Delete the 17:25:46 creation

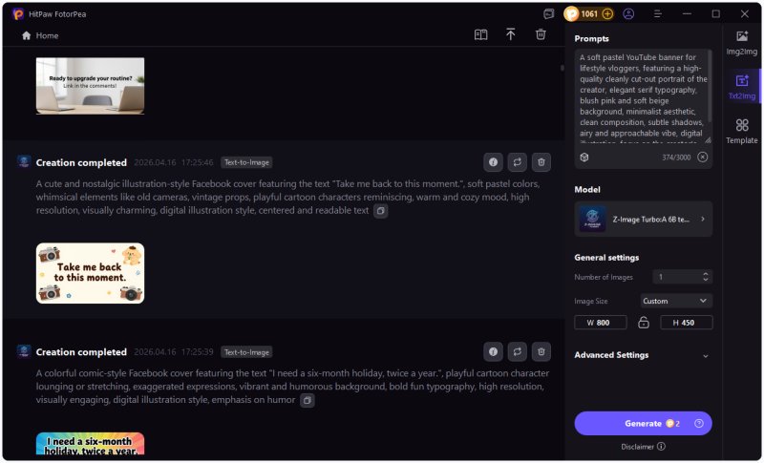coord(541,162)
